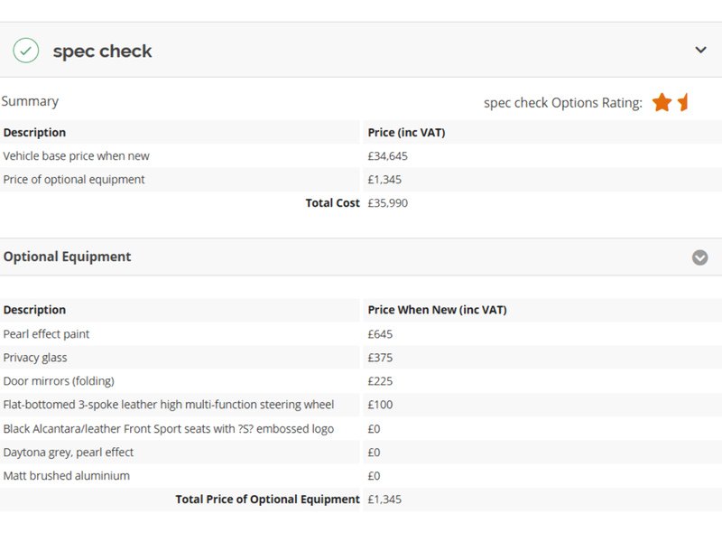This screenshot has height=542, width=722.
Task: Select the Summary heading
Action: point(30,101)
